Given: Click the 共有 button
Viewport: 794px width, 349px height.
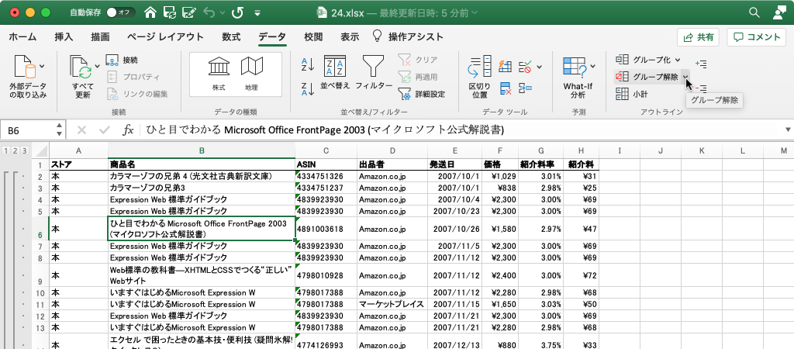Looking at the screenshot, I should click(x=699, y=37).
